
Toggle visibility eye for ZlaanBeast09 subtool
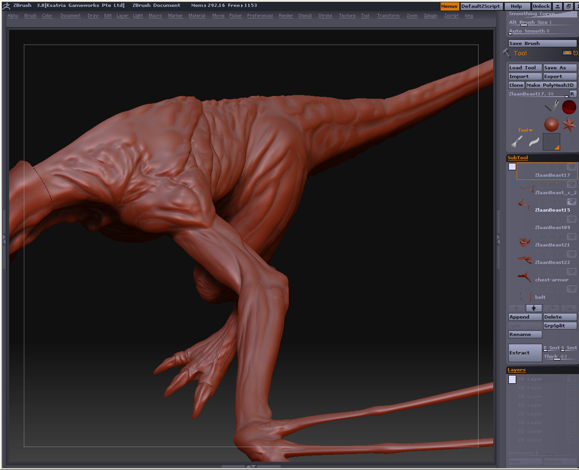571,219
